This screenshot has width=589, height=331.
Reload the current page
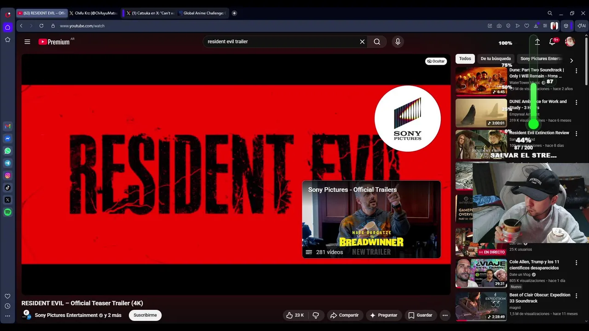(41, 26)
